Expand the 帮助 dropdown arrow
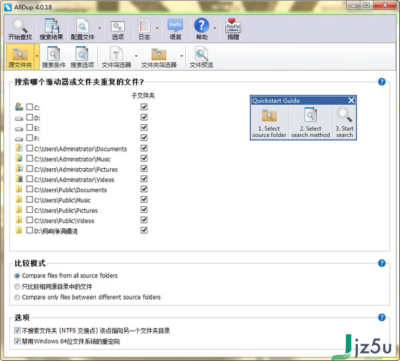Viewport: 400px width, 361px height. point(215,28)
